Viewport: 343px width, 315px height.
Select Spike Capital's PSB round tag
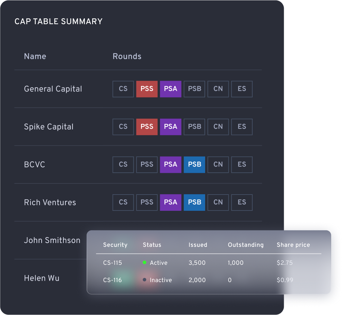click(194, 127)
